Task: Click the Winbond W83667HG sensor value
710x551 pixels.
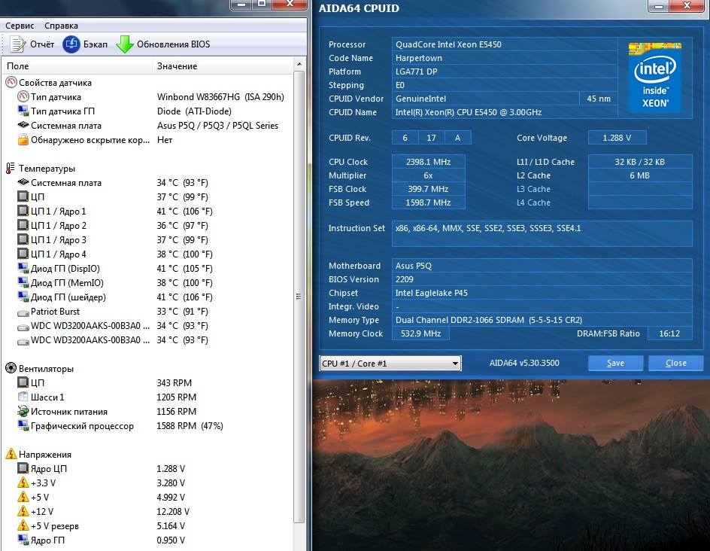Action: point(220,97)
